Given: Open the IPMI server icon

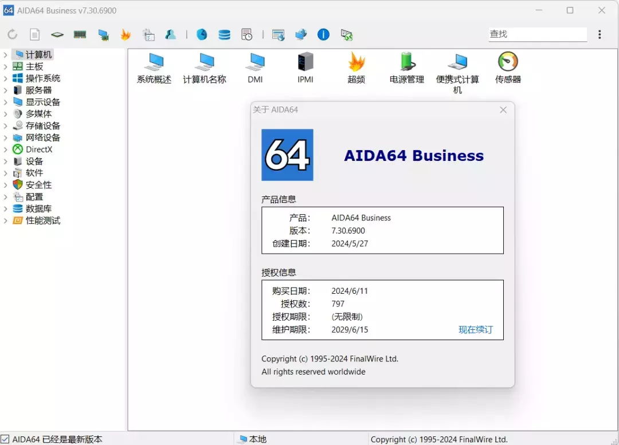Looking at the screenshot, I should tap(305, 68).
